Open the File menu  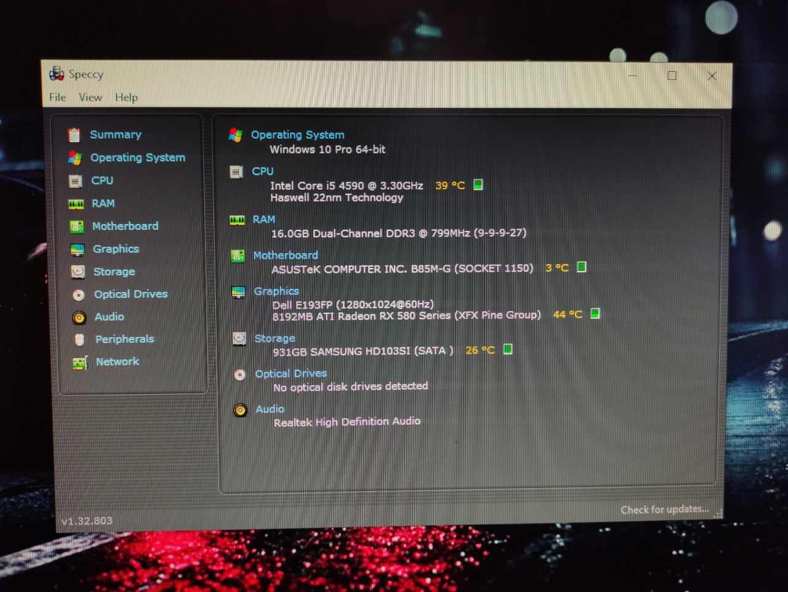(x=57, y=97)
